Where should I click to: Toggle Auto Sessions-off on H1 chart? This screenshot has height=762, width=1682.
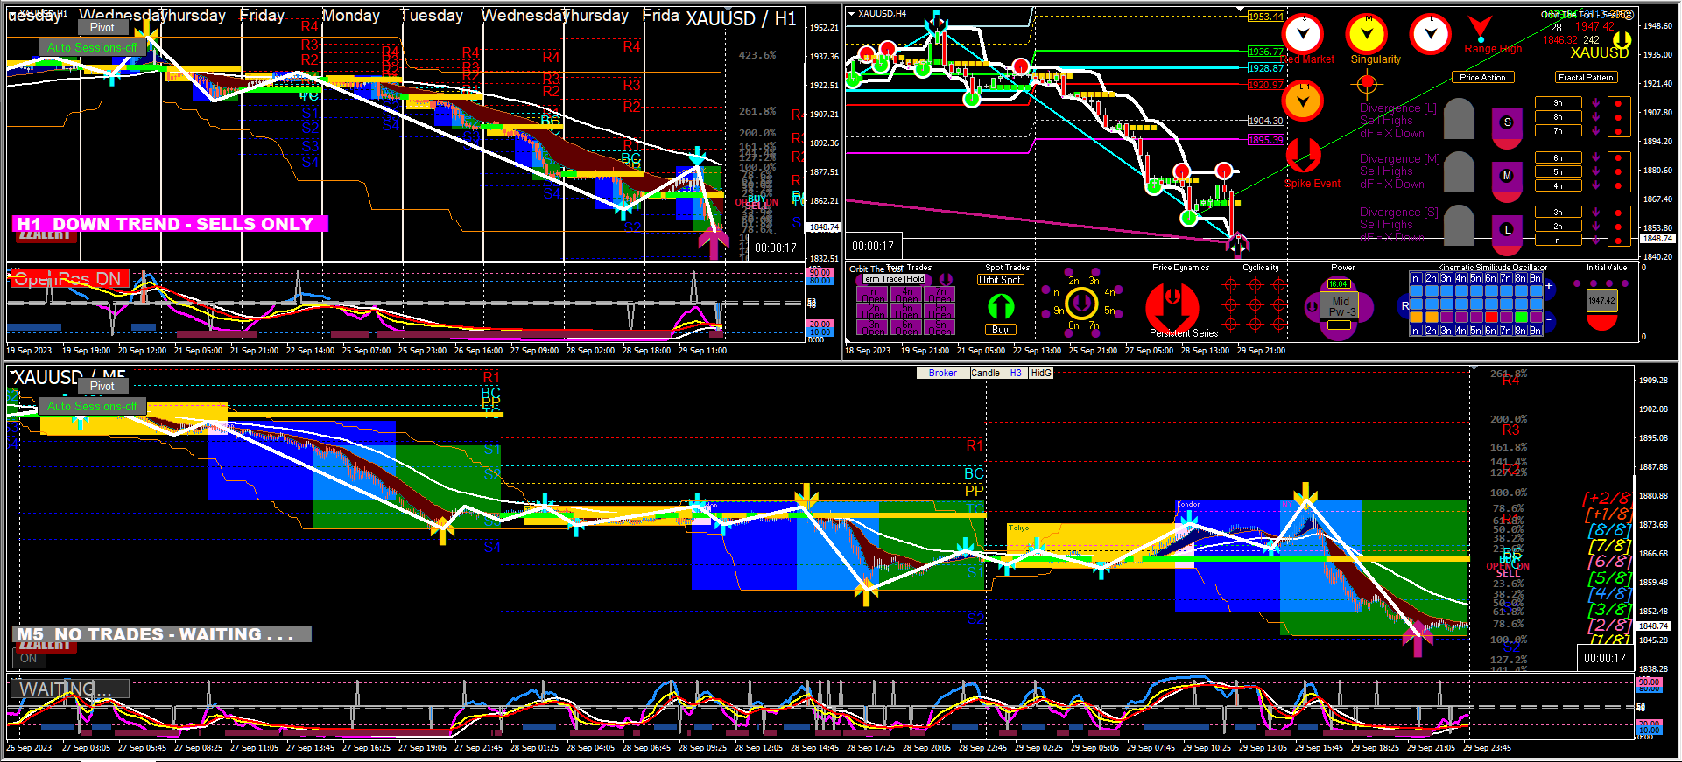coord(92,48)
